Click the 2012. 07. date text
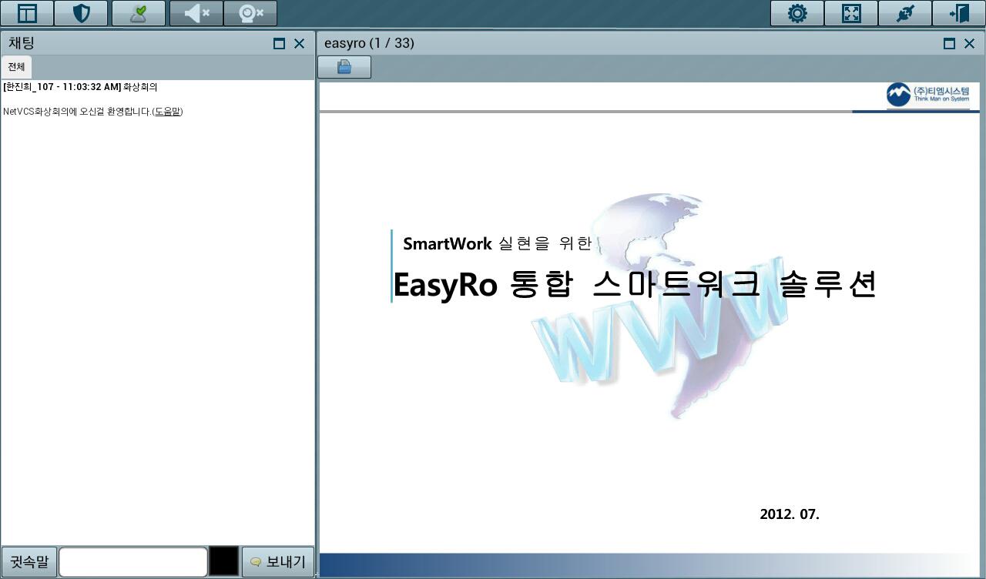 pos(790,514)
